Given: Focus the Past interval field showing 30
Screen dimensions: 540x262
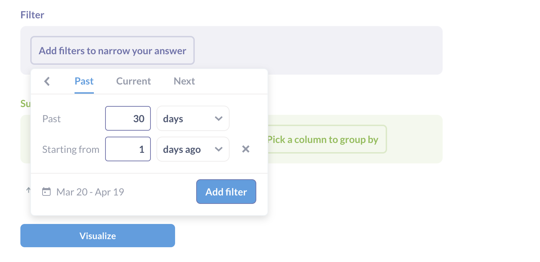Looking at the screenshot, I should click(128, 119).
